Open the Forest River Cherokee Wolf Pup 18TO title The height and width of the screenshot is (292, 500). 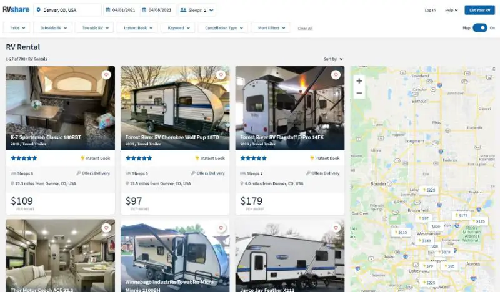tap(172, 137)
